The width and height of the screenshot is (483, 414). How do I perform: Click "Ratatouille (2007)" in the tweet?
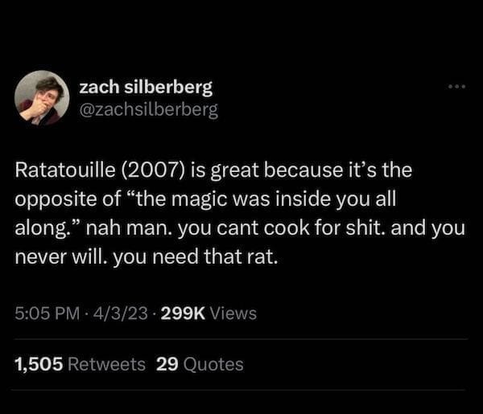92,172
